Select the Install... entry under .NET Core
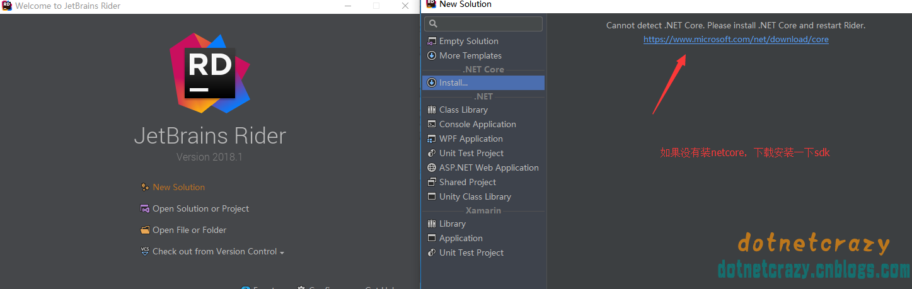 (x=483, y=82)
